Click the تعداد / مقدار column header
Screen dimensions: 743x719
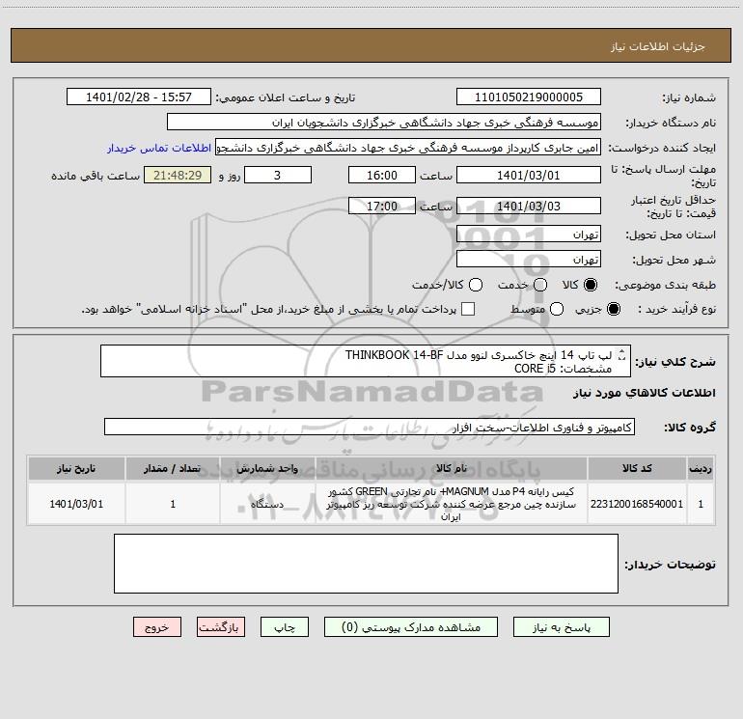click(173, 468)
